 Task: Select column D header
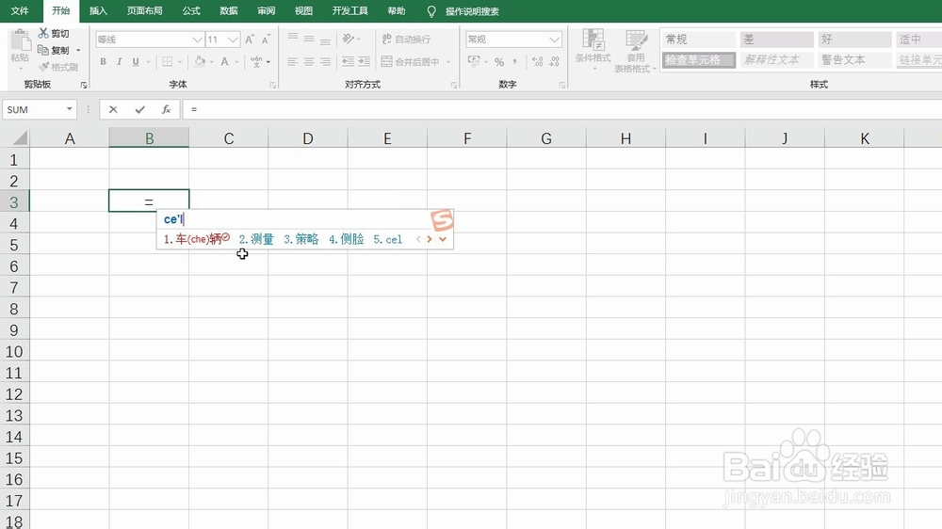308,138
